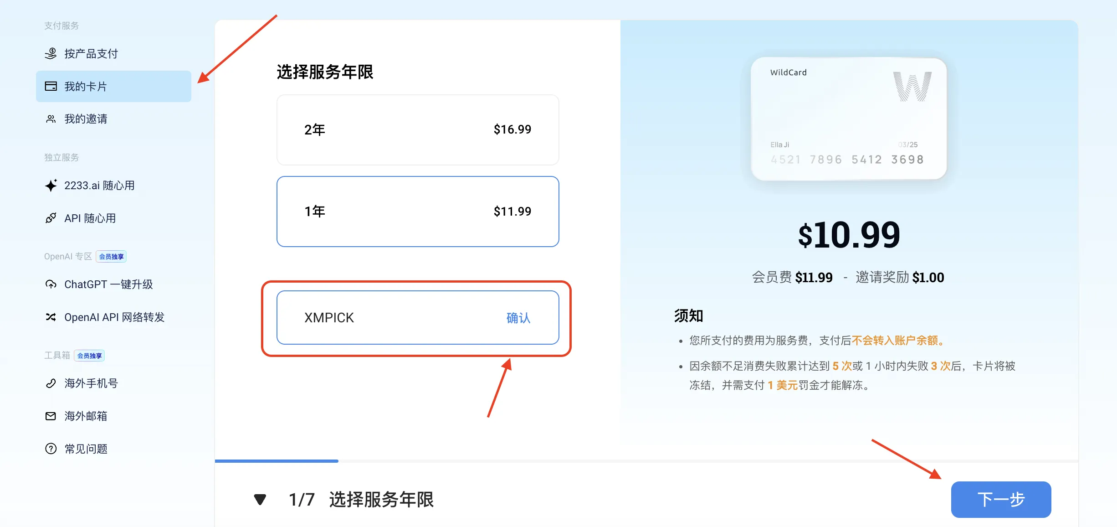
Task: Open 海外邮箱 tool
Action: [x=113, y=416]
